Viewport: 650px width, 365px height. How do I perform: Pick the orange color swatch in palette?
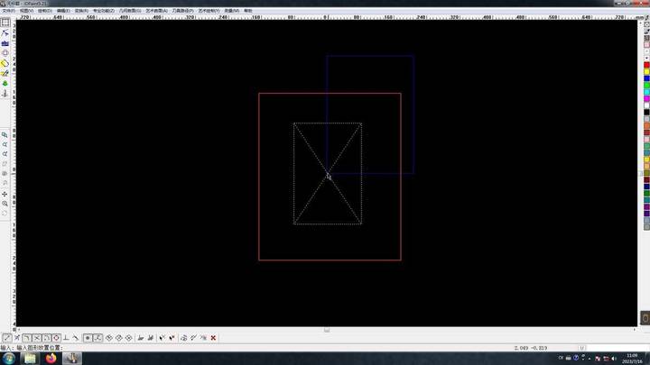(646, 126)
